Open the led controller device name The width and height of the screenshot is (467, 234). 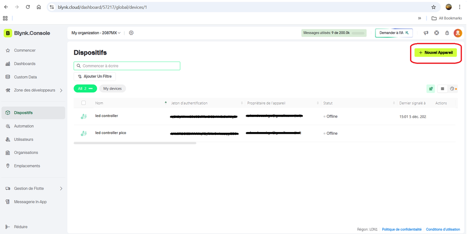coord(107,116)
